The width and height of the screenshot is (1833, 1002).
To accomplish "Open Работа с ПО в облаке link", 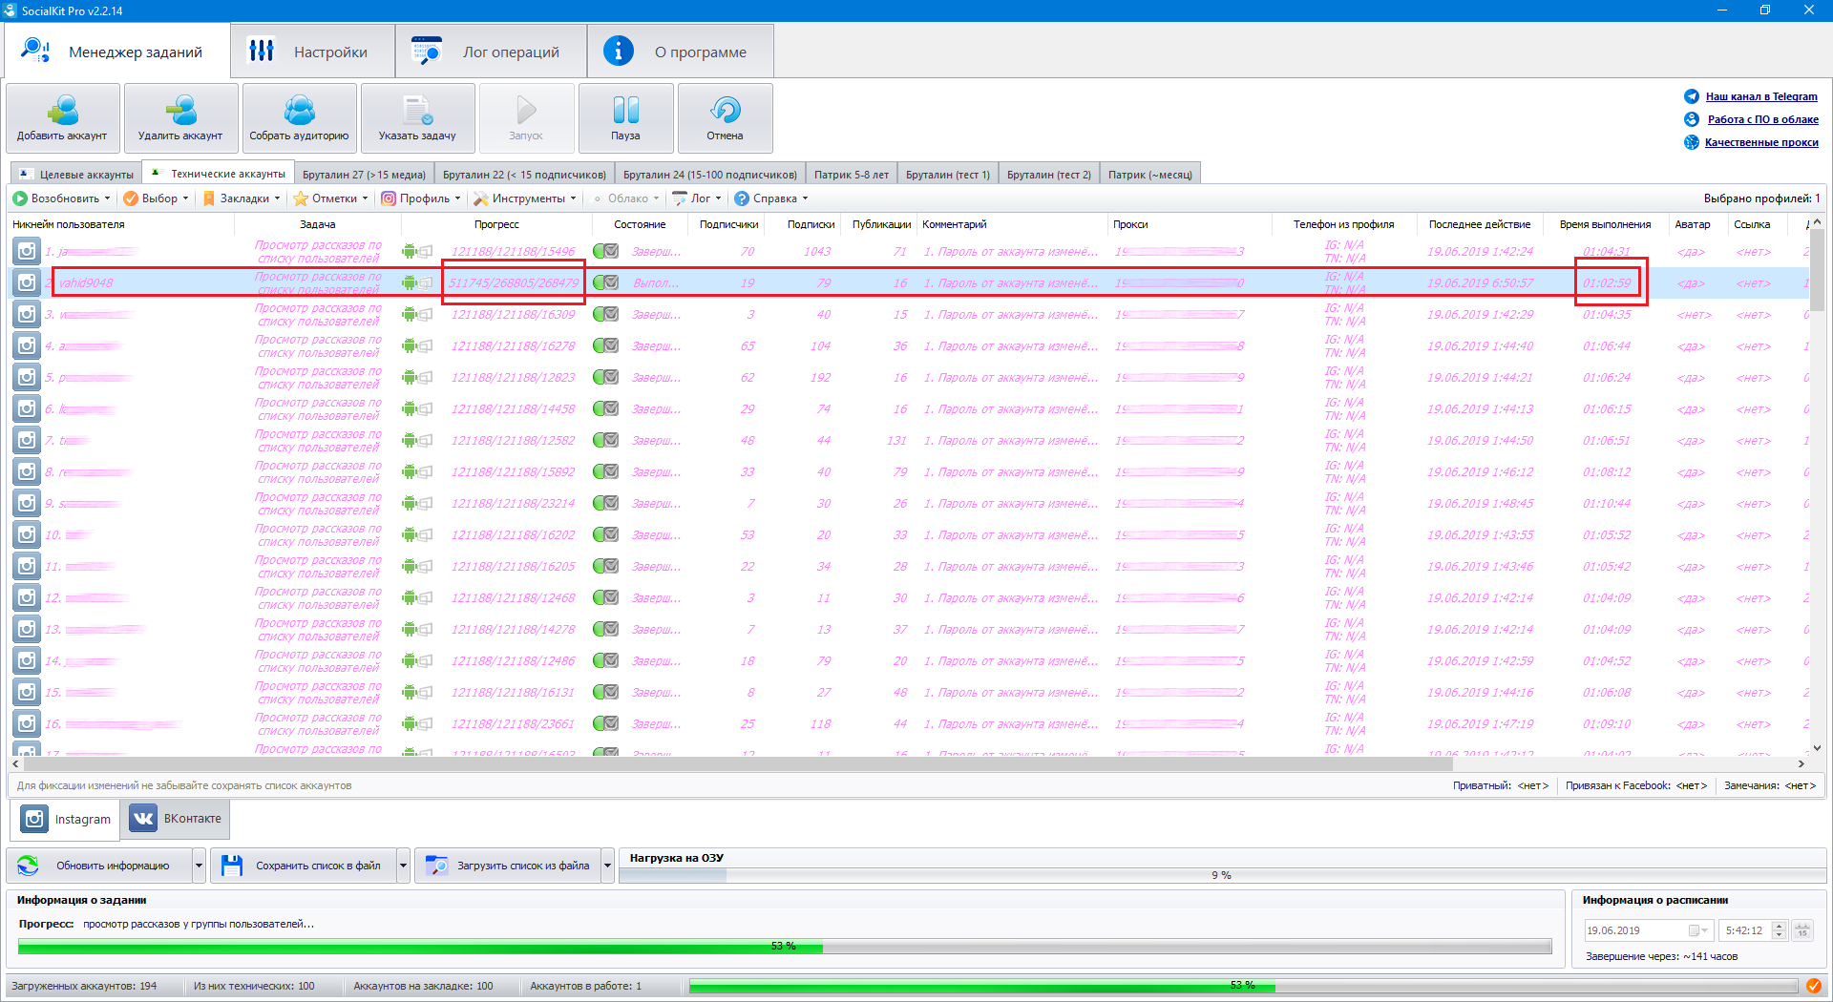I will coord(1762,119).
